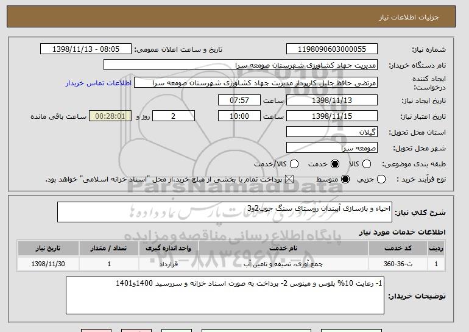
Task: Click the unit cell قرارداد
Action: (x=168, y=264)
